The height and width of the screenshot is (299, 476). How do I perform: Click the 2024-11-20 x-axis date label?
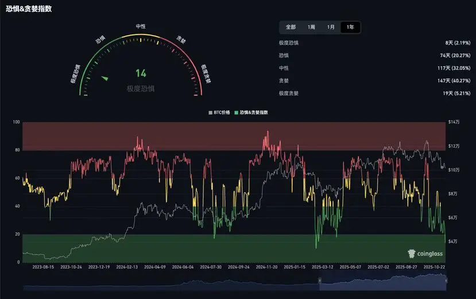pos(266,267)
